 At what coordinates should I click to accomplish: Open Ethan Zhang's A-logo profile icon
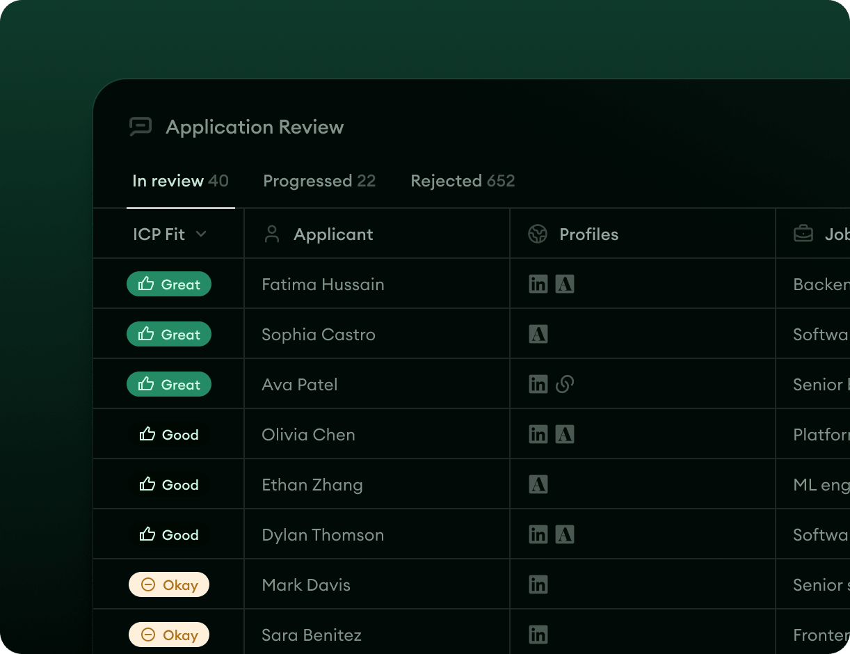coord(538,484)
